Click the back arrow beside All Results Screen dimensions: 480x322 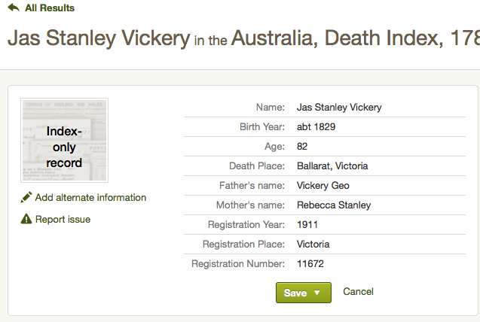tap(14, 8)
